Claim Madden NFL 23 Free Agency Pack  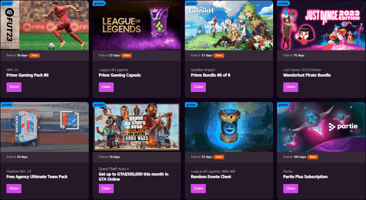[x=14, y=189]
